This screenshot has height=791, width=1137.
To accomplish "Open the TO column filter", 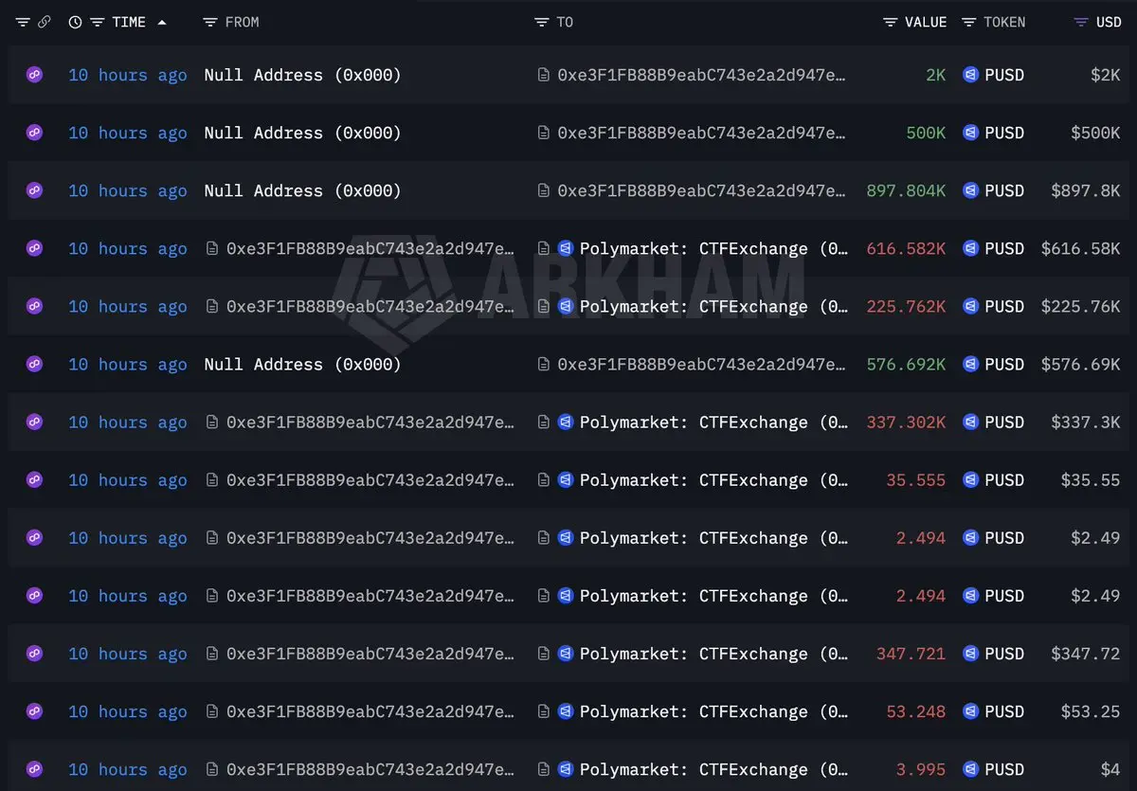I will coord(541,22).
